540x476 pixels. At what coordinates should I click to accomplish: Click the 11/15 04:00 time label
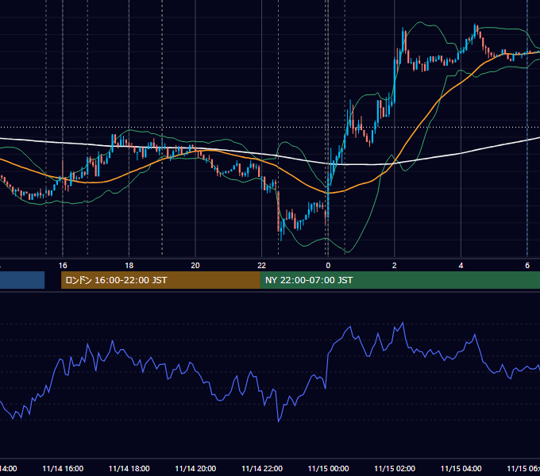461,468
